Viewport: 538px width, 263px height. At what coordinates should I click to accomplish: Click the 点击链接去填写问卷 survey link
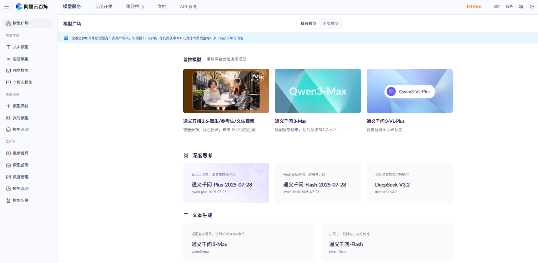[228, 38]
